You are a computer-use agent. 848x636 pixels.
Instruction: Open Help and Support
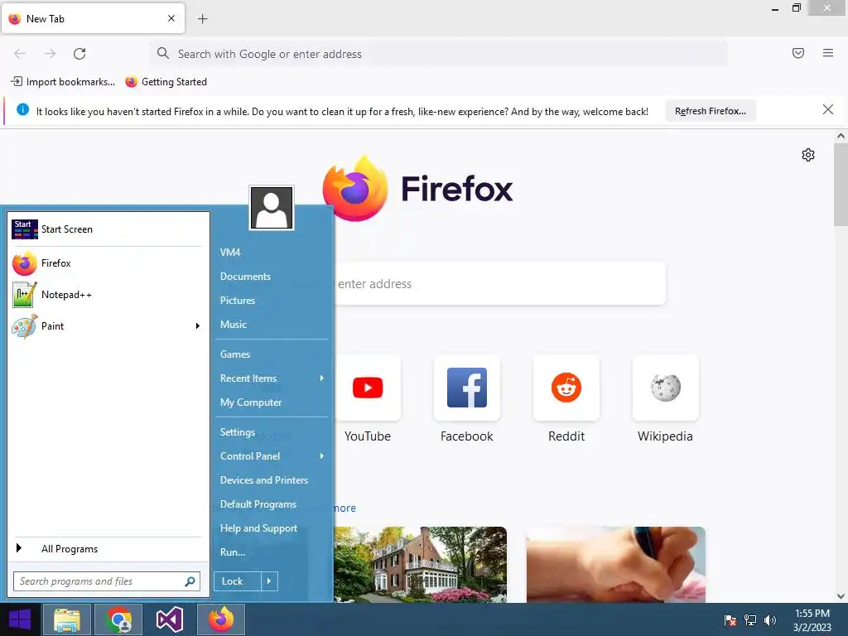click(258, 528)
